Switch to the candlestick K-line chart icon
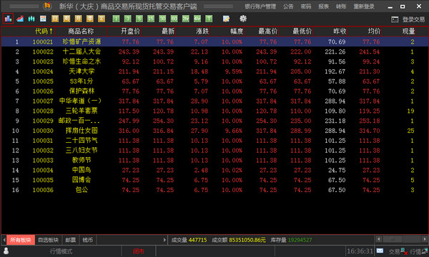The height and width of the screenshot is (257, 429). (31, 19)
